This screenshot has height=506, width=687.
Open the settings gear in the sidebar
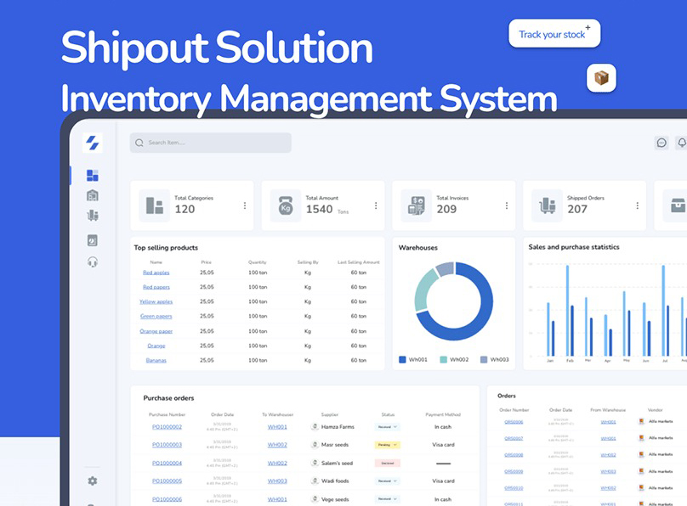[x=93, y=481]
